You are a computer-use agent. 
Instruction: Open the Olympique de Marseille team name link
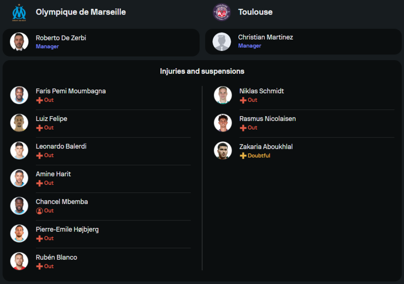coord(81,12)
